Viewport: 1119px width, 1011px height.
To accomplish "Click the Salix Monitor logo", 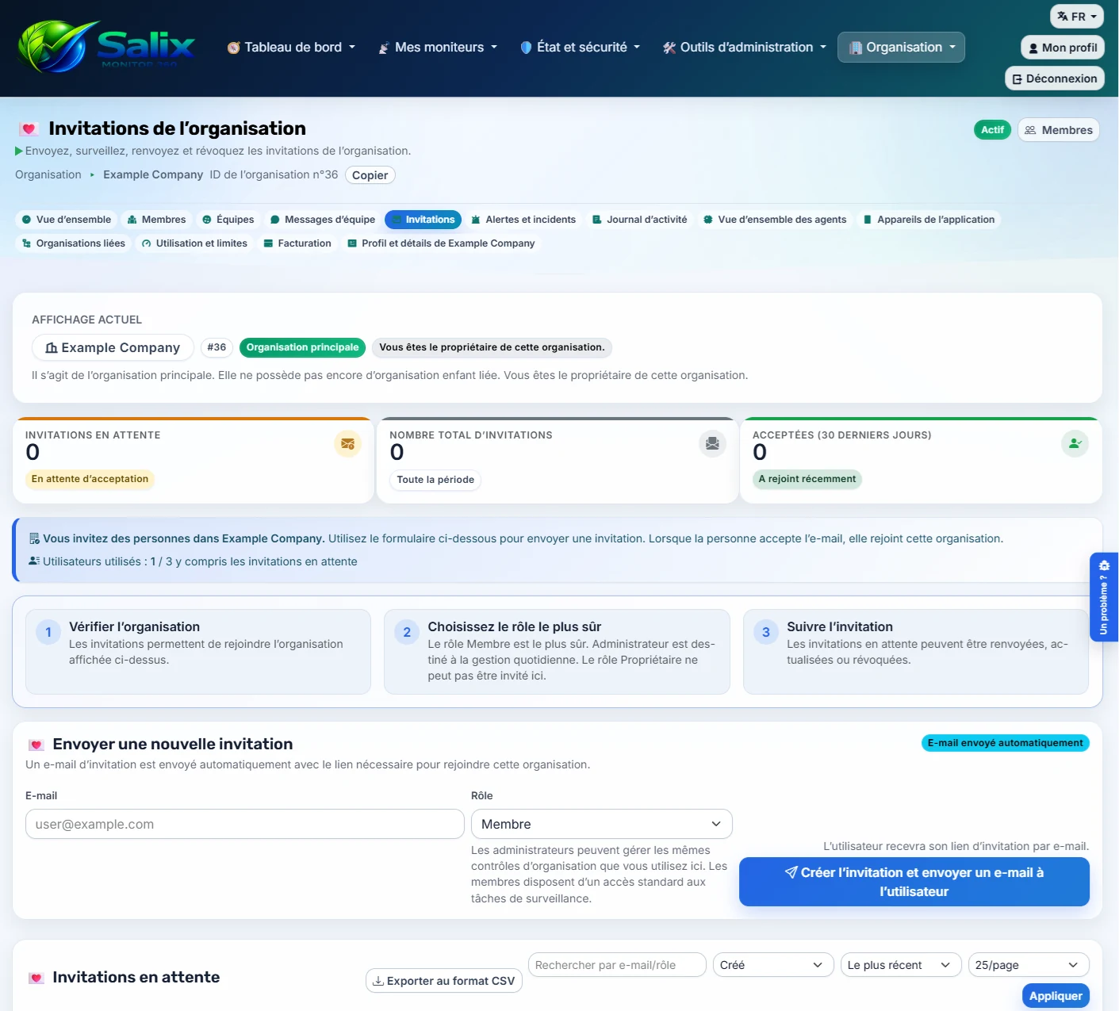I will coord(105,47).
